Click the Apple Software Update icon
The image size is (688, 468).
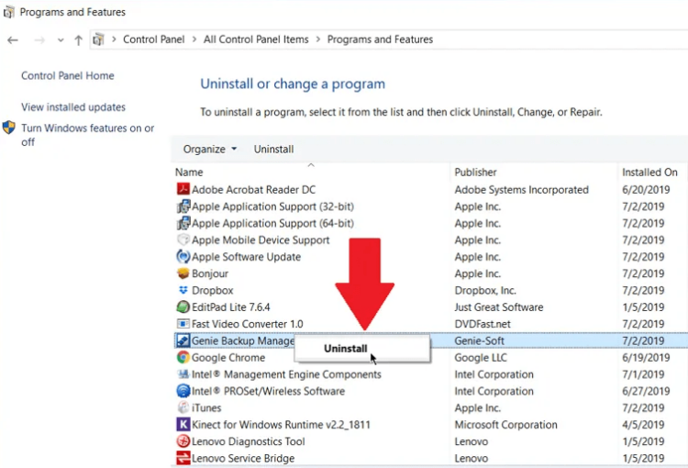click(x=183, y=256)
